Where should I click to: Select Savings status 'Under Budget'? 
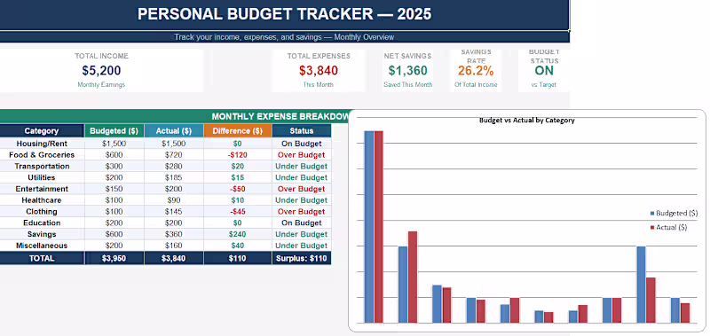302,234
